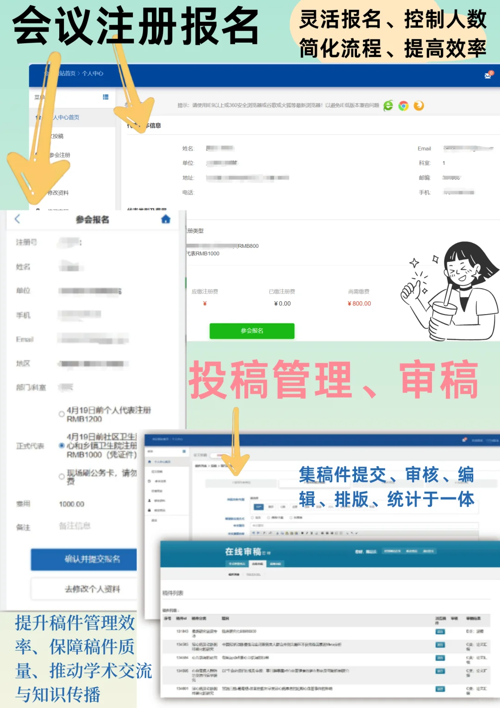The width and height of the screenshot is (500, 708).
Task: Click the green 参会报名 button
Action: coord(252,331)
